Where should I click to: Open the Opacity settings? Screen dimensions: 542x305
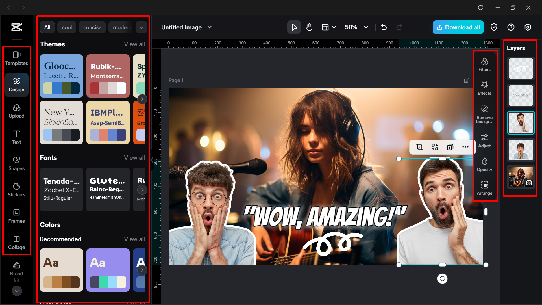[x=485, y=165]
